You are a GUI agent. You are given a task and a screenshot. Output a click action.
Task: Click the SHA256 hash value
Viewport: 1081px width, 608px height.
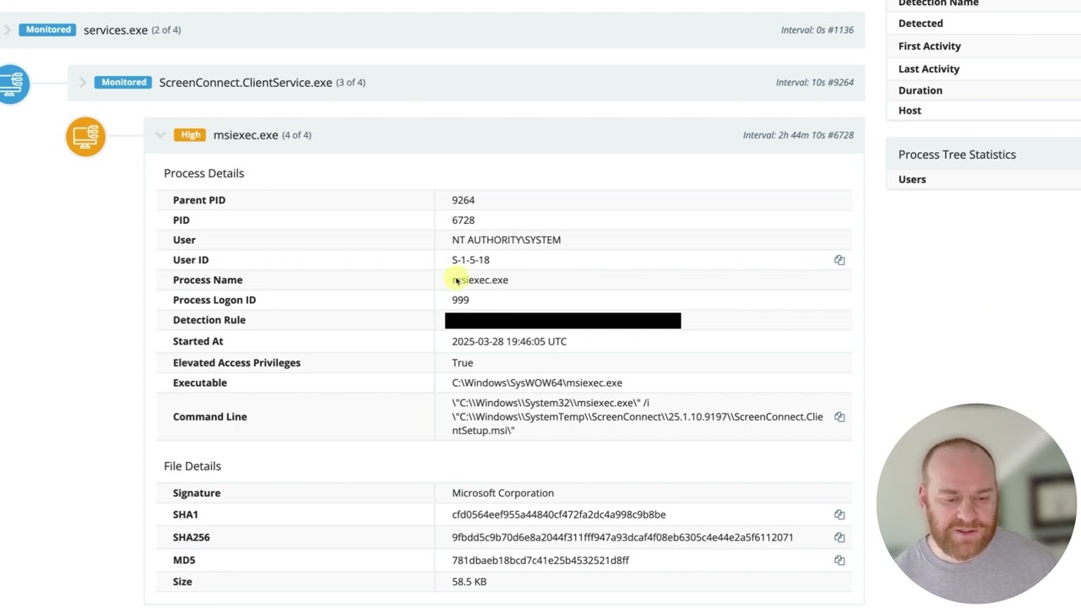coord(622,537)
